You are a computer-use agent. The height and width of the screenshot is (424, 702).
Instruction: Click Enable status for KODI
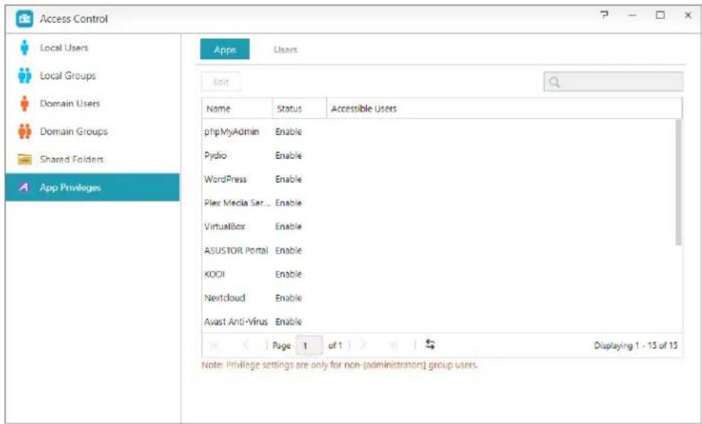coord(288,274)
